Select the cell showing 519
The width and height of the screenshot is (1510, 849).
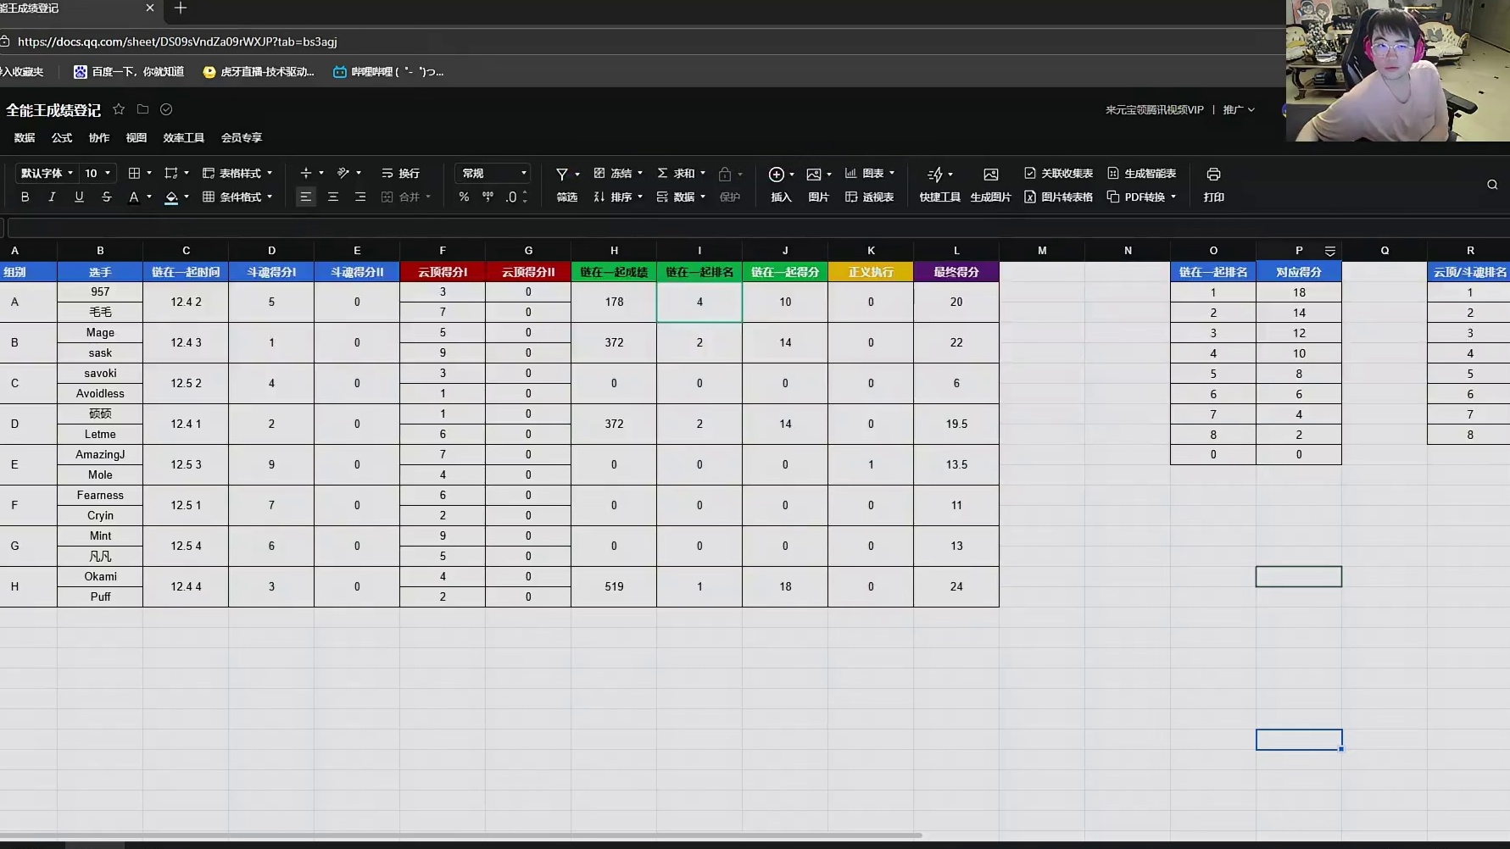614,586
